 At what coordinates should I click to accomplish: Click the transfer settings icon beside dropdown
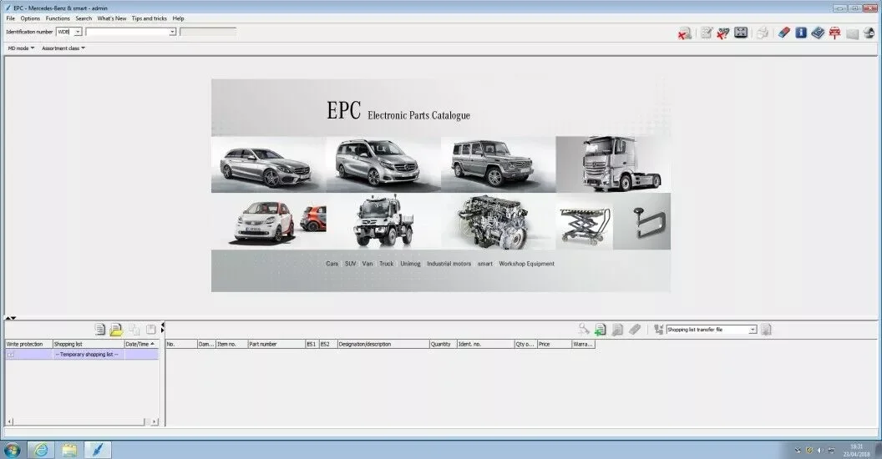pos(659,330)
